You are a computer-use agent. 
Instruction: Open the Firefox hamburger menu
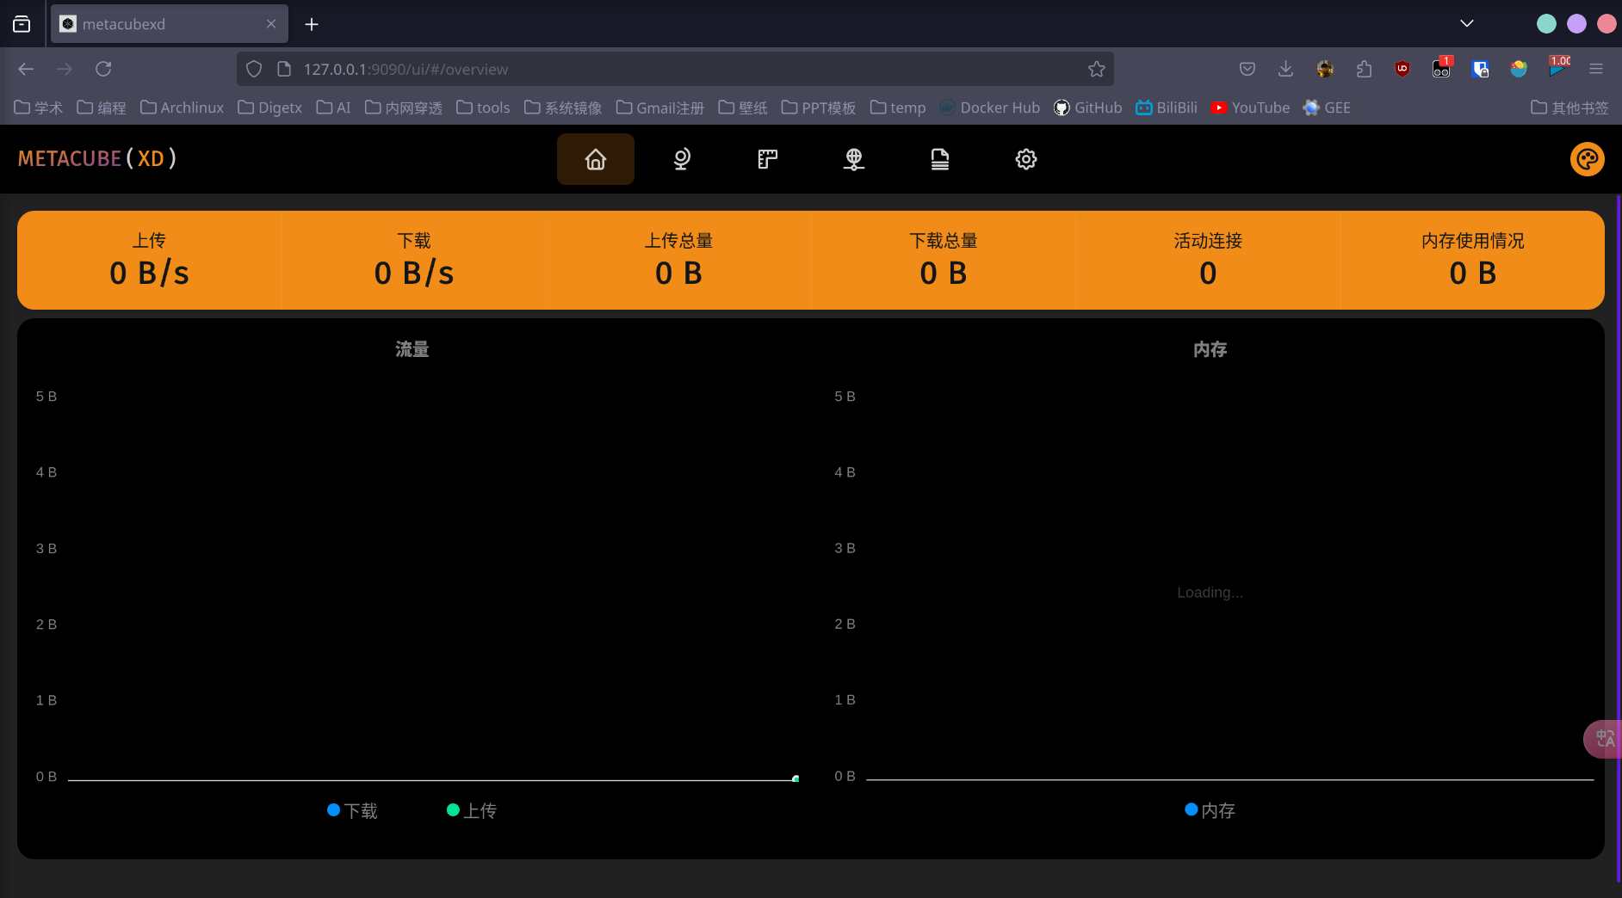tap(1596, 69)
